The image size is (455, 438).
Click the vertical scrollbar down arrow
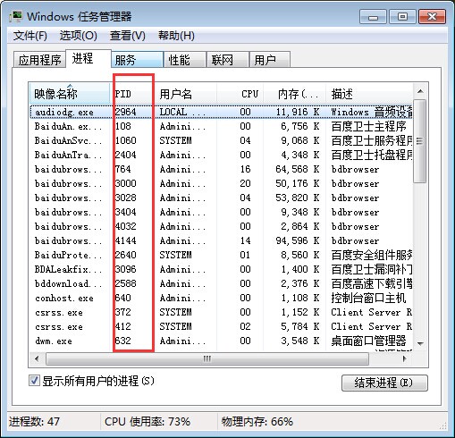(x=420, y=343)
